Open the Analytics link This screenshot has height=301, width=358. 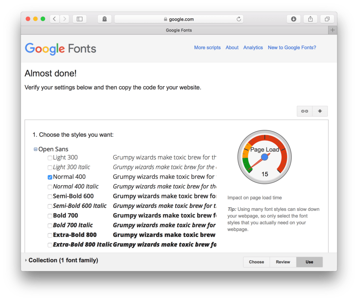click(x=253, y=47)
